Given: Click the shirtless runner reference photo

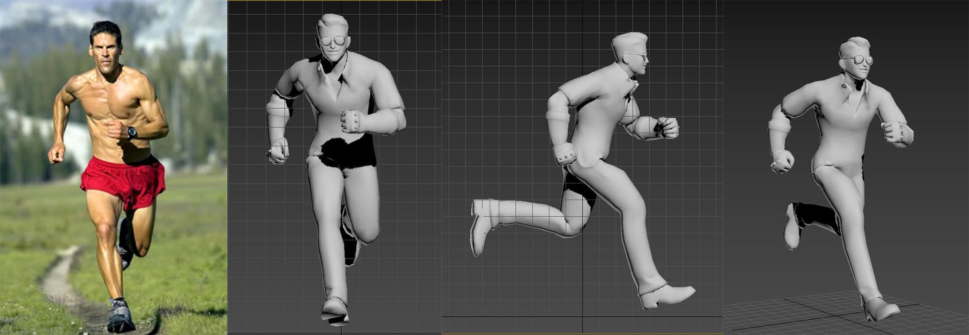Looking at the screenshot, I should [x=113, y=167].
